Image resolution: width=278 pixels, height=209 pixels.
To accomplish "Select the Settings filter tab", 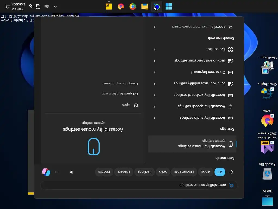I will point(144,172).
